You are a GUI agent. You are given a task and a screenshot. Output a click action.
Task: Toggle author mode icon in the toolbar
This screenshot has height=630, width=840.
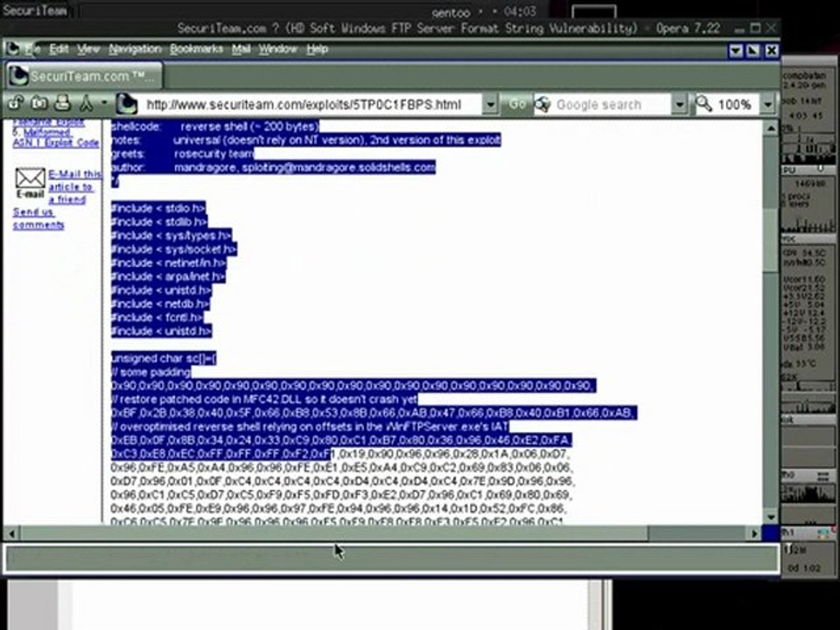[87, 103]
